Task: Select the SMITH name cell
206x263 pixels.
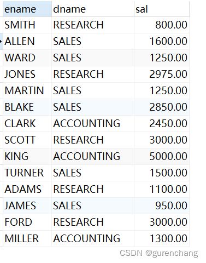Action: (27, 25)
